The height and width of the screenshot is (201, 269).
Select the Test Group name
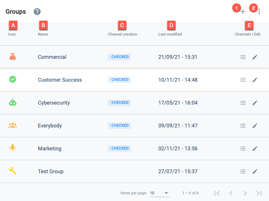coord(51,171)
